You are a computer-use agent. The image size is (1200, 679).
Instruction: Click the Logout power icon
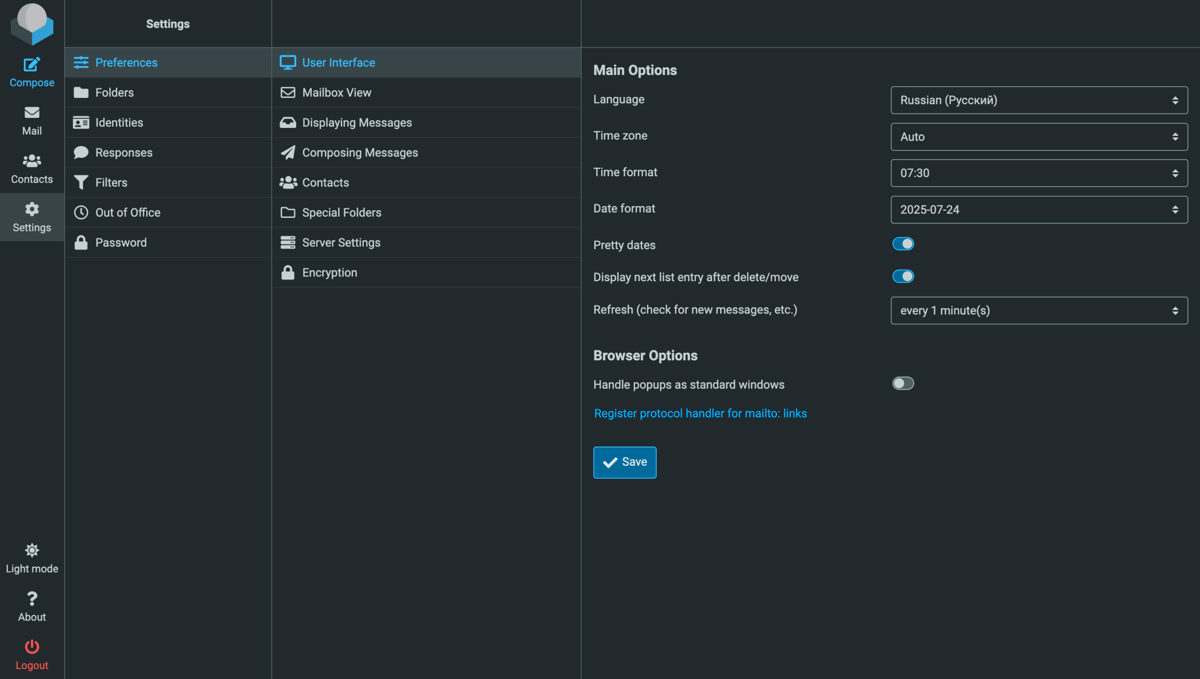point(32,647)
